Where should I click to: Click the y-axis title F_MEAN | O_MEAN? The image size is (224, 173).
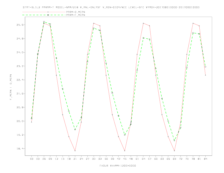pyautogui.click(x=11, y=87)
